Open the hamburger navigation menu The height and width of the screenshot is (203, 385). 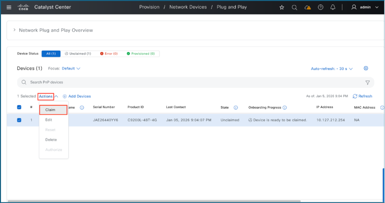pos(9,7)
